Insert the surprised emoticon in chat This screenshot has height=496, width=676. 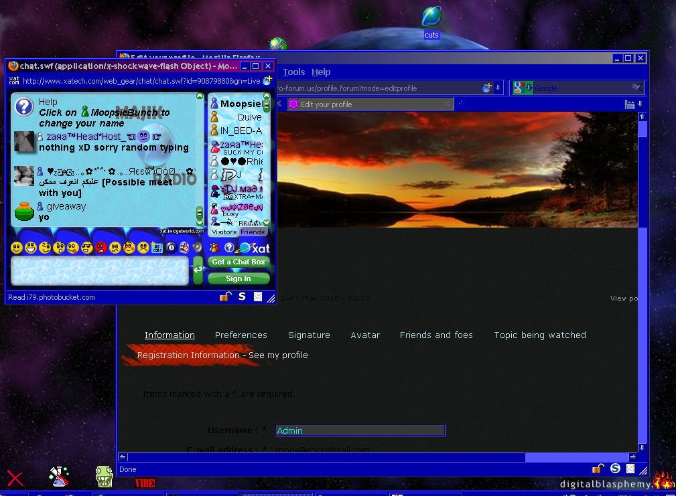click(x=59, y=248)
